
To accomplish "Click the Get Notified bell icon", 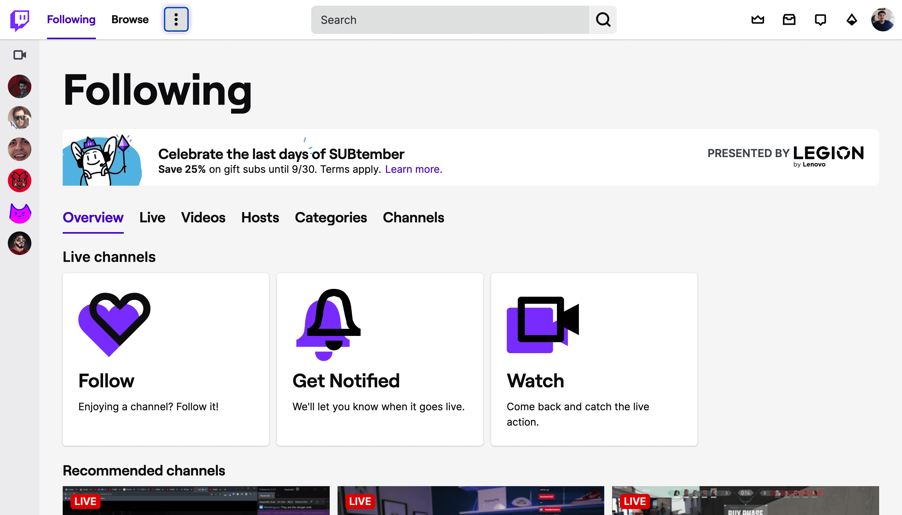I will pos(328,324).
